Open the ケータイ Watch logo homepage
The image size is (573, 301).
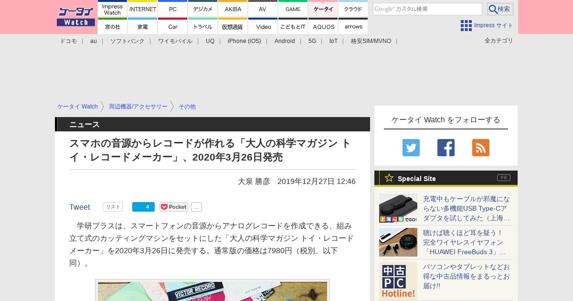(75, 16)
